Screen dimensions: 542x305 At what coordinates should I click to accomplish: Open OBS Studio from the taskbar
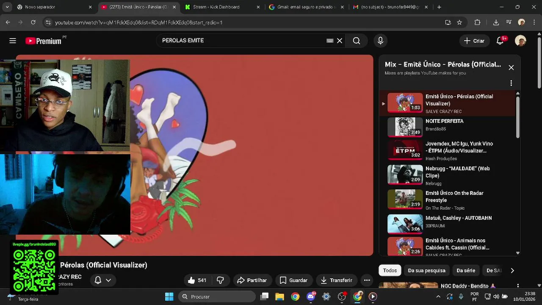tap(342, 297)
